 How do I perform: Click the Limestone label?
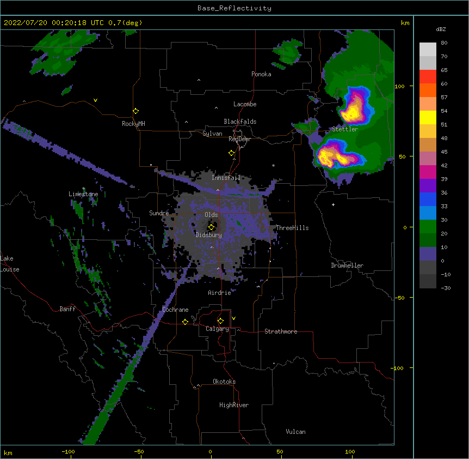(x=83, y=194)
